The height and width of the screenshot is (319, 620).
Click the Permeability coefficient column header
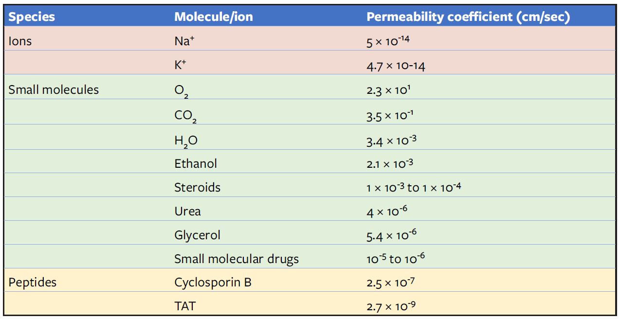(468, 17)
